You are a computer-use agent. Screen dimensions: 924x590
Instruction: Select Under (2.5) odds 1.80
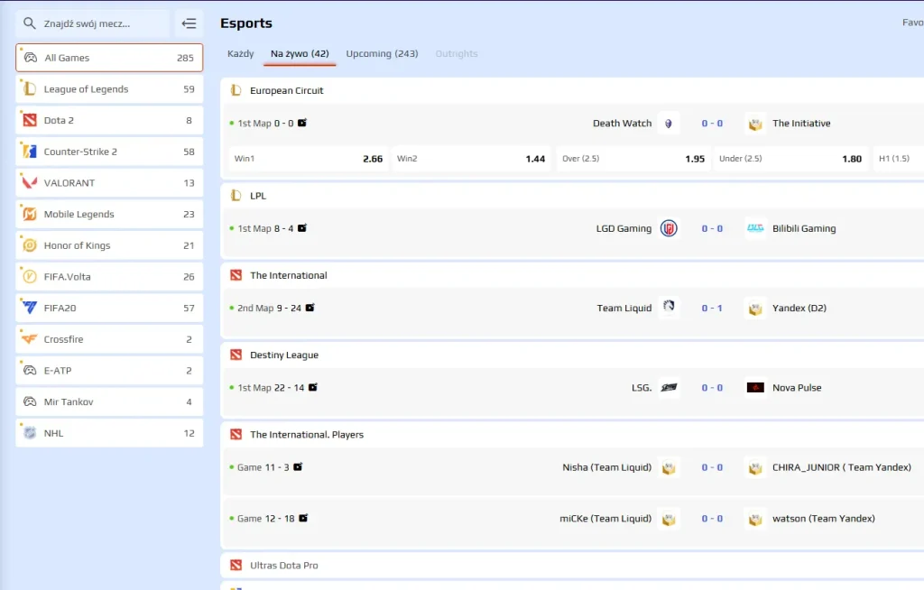click(790, 159)
